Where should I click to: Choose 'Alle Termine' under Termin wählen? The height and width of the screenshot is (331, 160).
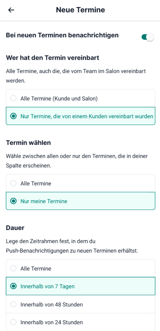pyautogui.click(x=81, y=183)
